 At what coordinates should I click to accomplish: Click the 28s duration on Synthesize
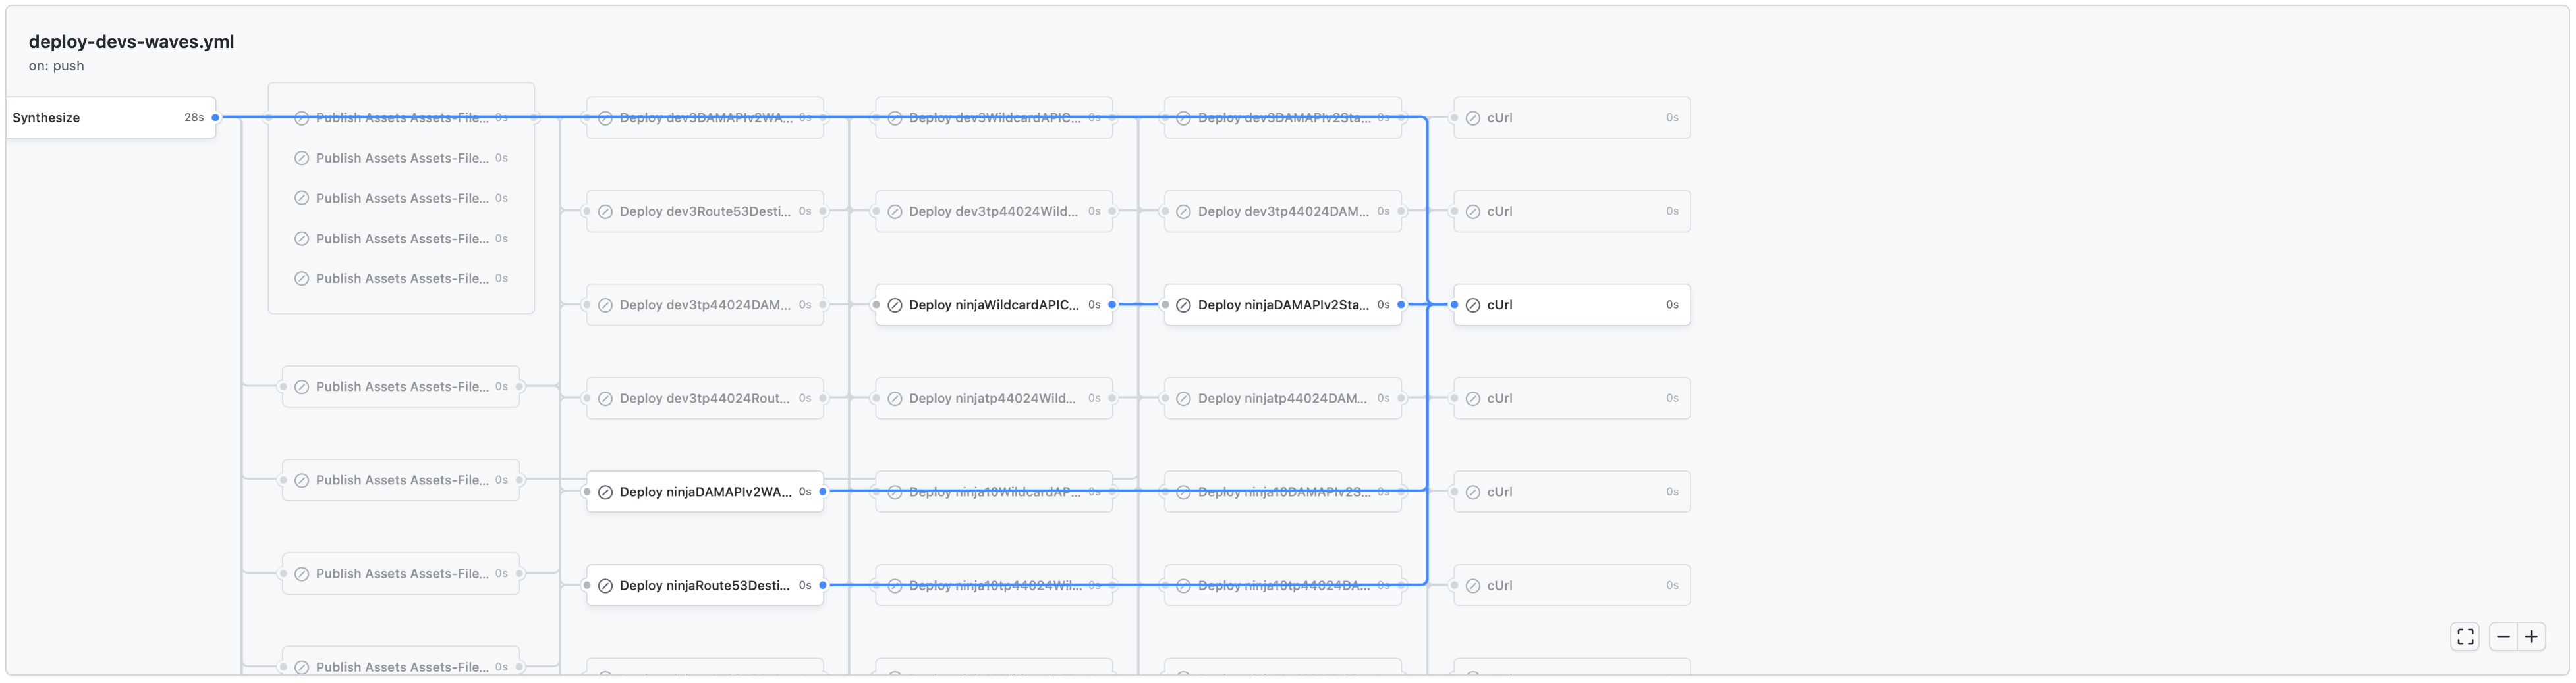point(194,118)
